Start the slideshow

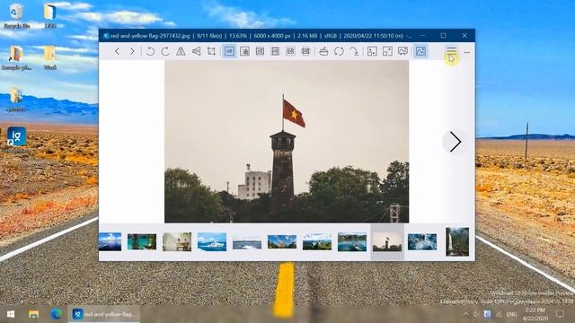click(x=402, y=51)
